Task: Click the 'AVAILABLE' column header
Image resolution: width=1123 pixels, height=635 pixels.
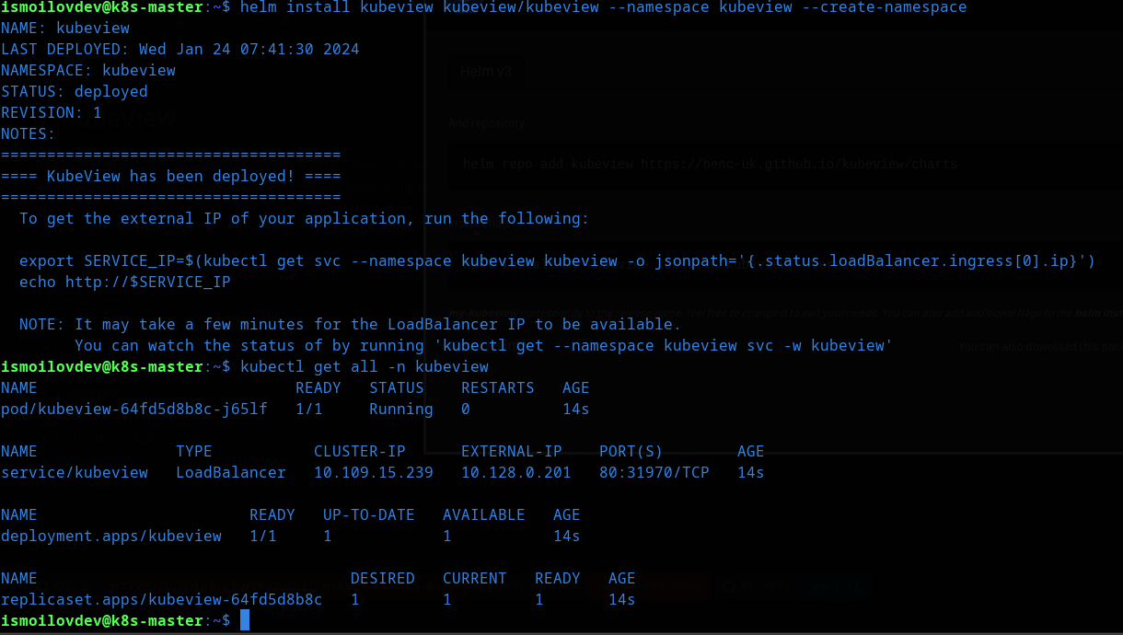Action: [x=484, y=515]
